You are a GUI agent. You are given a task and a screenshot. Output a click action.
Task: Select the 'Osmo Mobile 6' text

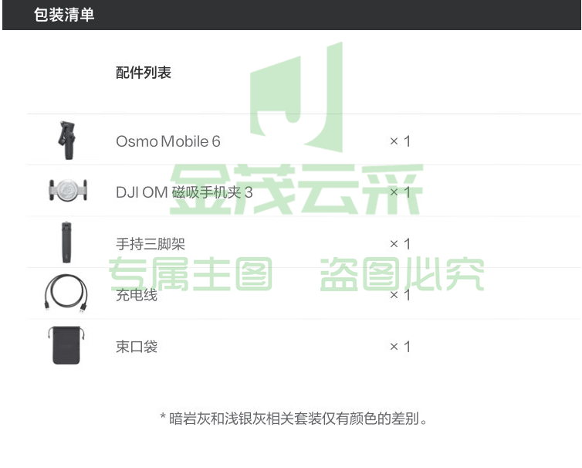pos(168,141)
